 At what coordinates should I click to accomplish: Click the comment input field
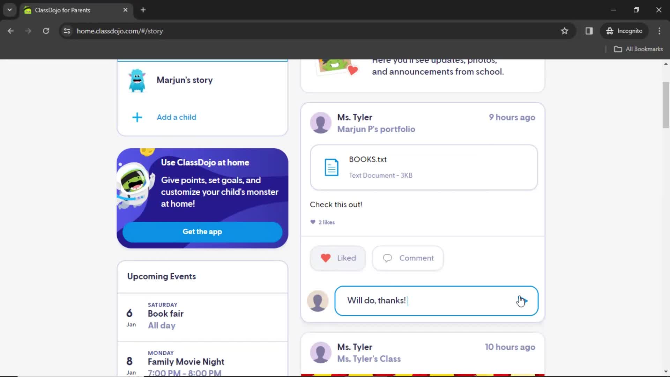[x=436, y=301]
